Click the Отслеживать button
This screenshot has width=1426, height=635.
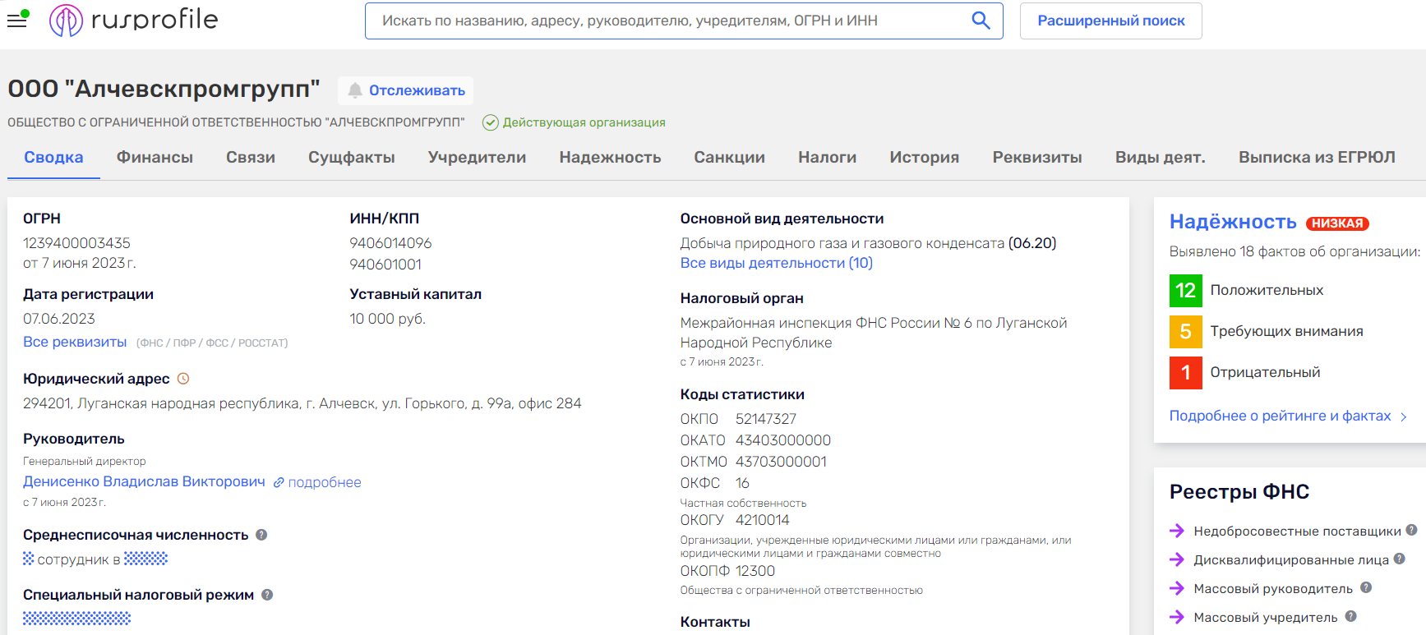(x=406, y=90)
